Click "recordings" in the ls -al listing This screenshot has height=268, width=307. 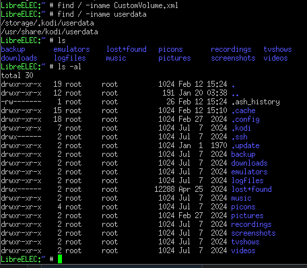[x=252, y=224]
